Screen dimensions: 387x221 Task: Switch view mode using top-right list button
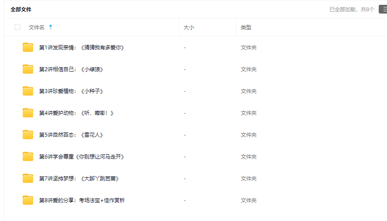click(383, 9)
